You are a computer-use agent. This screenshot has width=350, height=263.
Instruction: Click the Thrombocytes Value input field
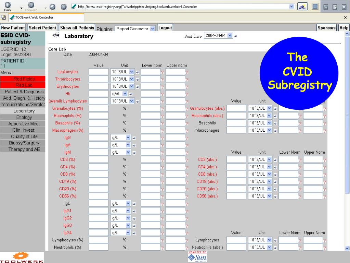[x=99, y=79]
